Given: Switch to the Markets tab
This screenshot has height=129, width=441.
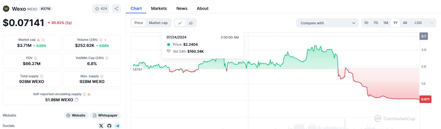Looking at the screenshot, I should point(159,8).
